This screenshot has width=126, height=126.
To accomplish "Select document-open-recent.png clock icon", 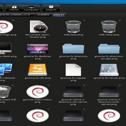I will (38, 27).
